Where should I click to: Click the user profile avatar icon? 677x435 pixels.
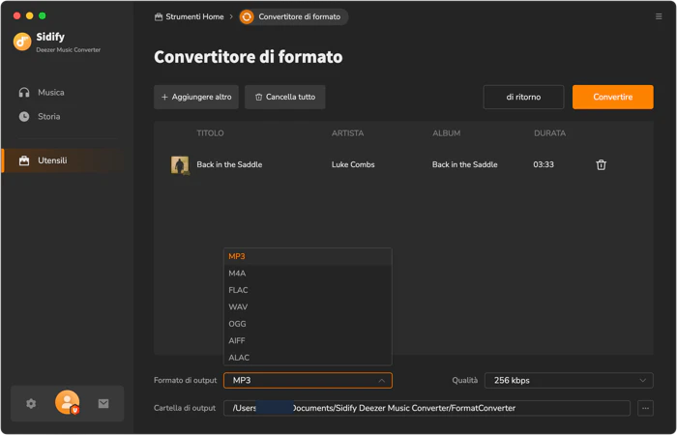click(68, 402)
